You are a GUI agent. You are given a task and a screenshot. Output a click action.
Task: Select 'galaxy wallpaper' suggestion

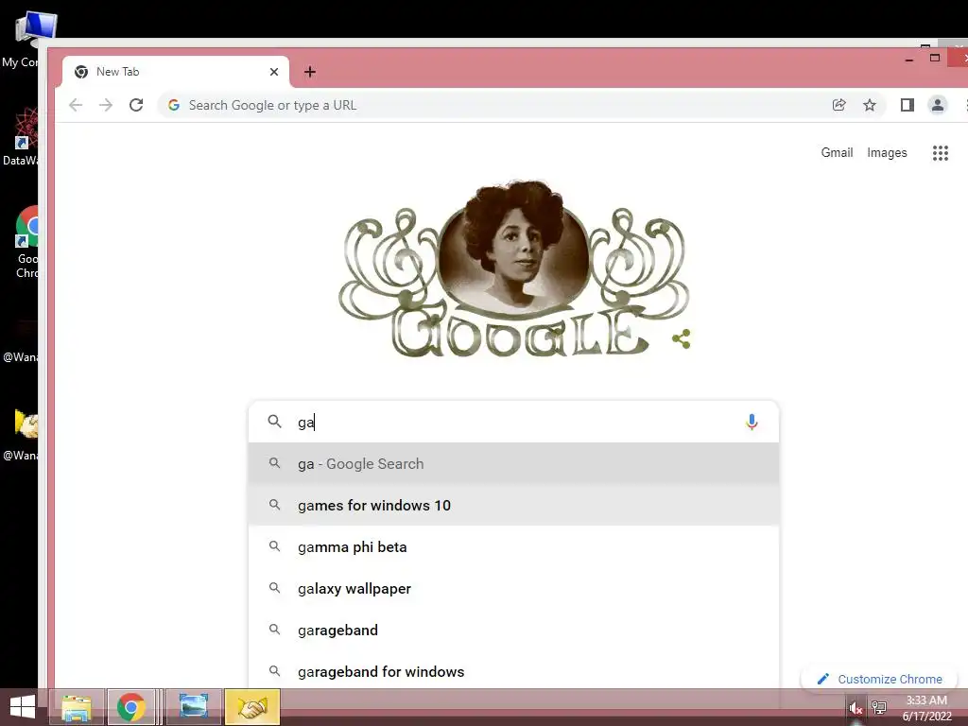pos(513,588)
